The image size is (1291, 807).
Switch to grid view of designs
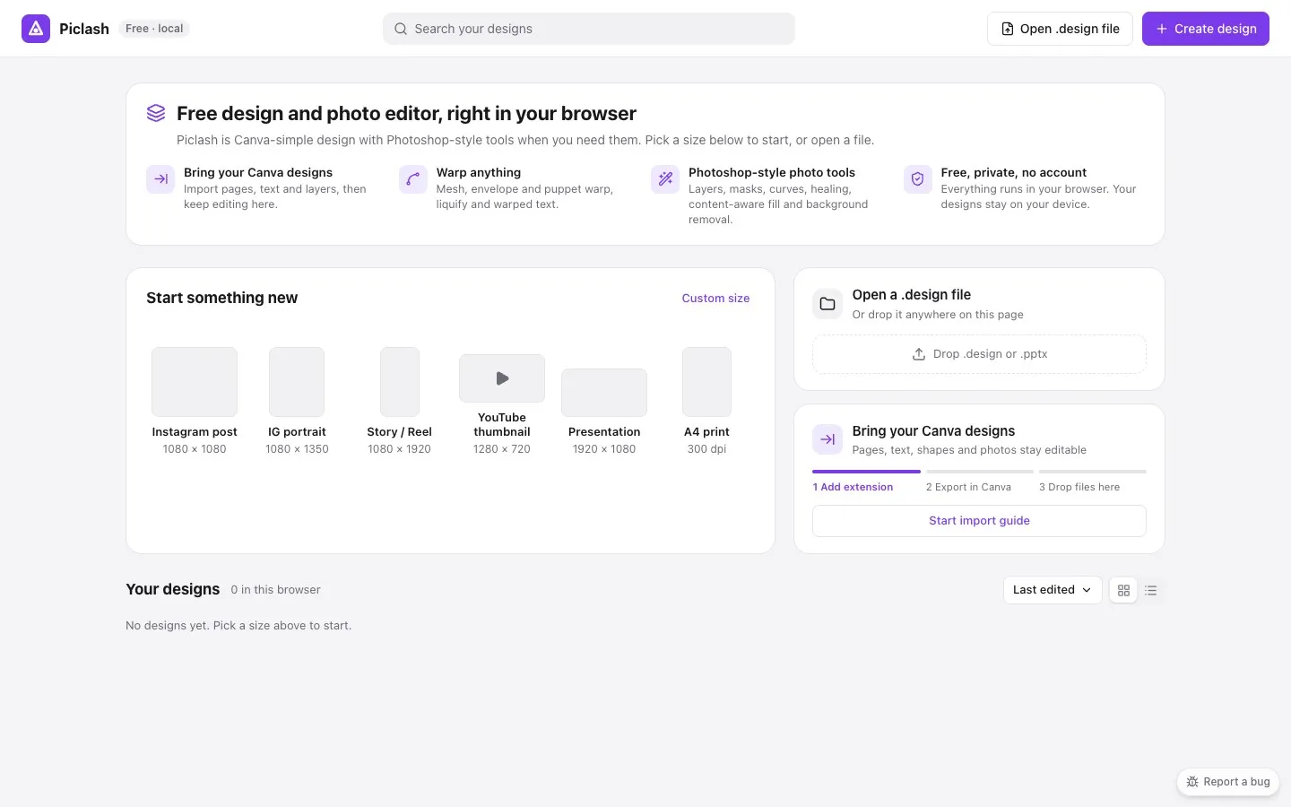coord(1123,590)
